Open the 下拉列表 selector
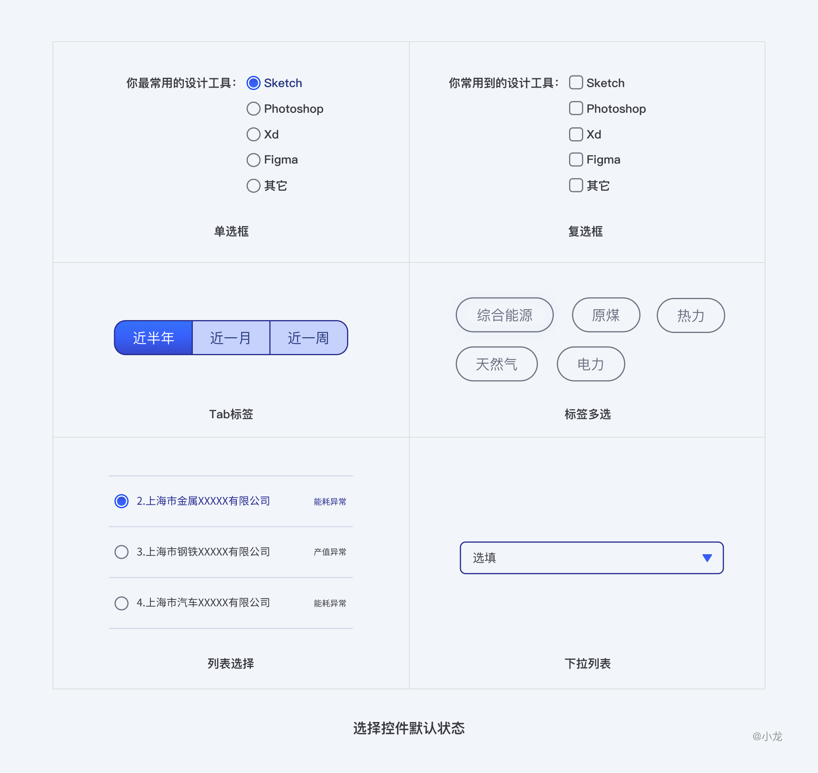818x773 pixels. [x=591, y=557]
